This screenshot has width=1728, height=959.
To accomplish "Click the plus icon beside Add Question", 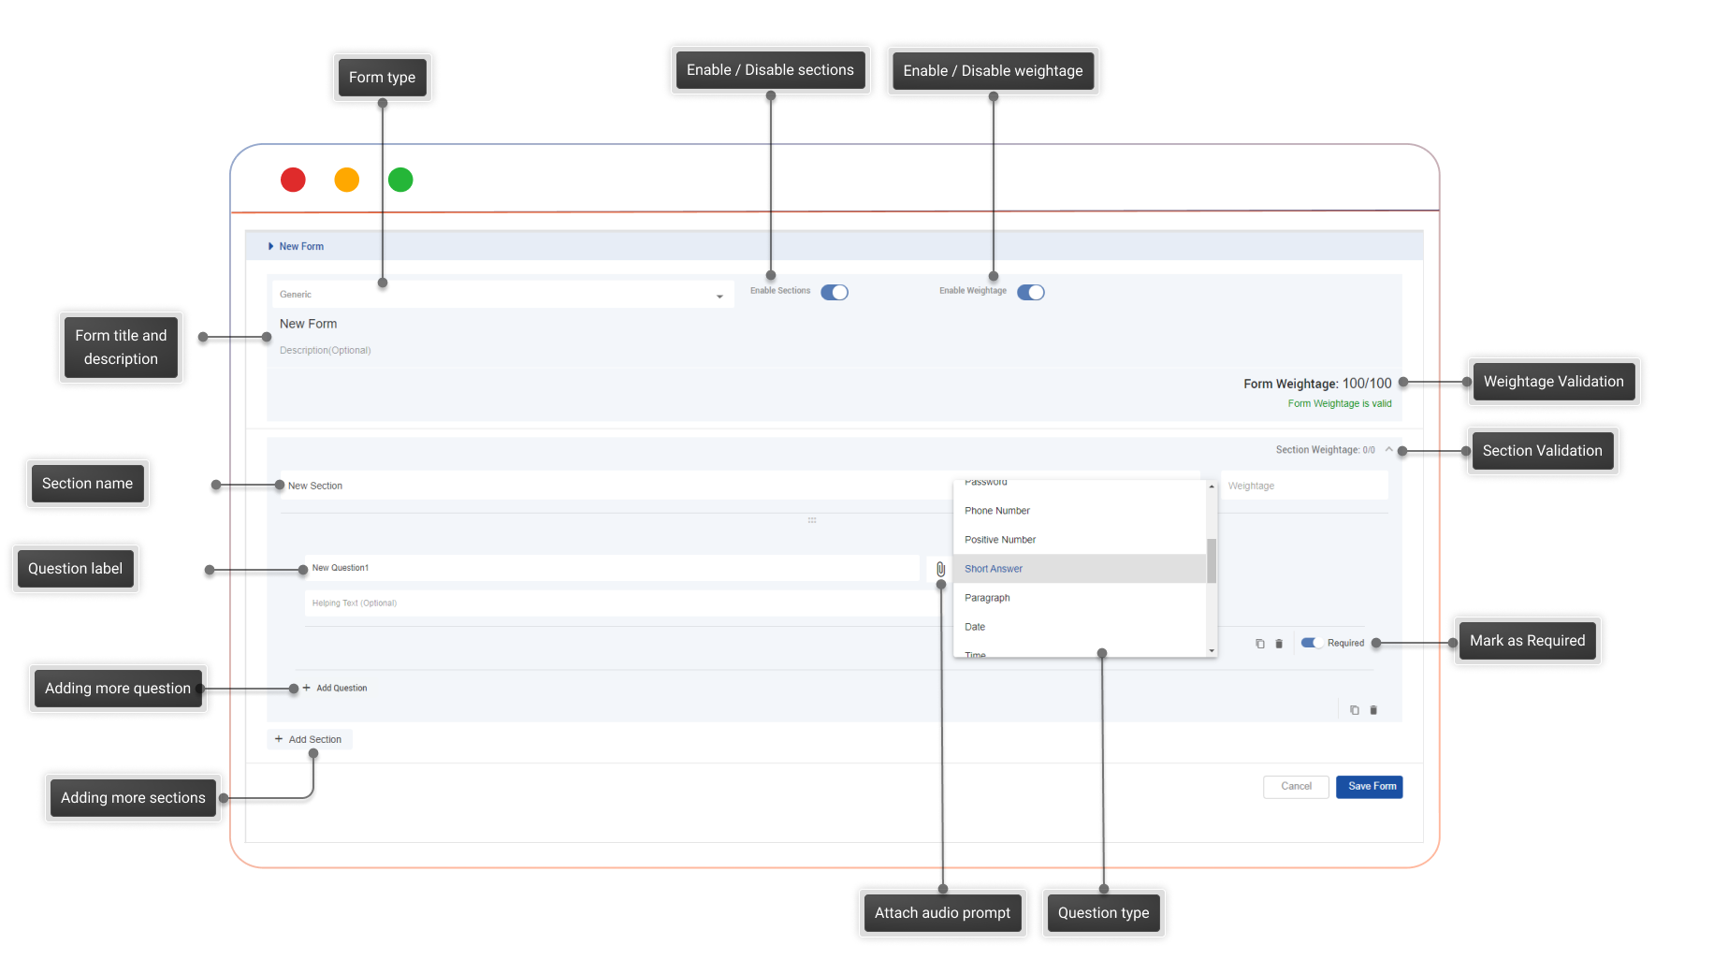I will 306,688.
